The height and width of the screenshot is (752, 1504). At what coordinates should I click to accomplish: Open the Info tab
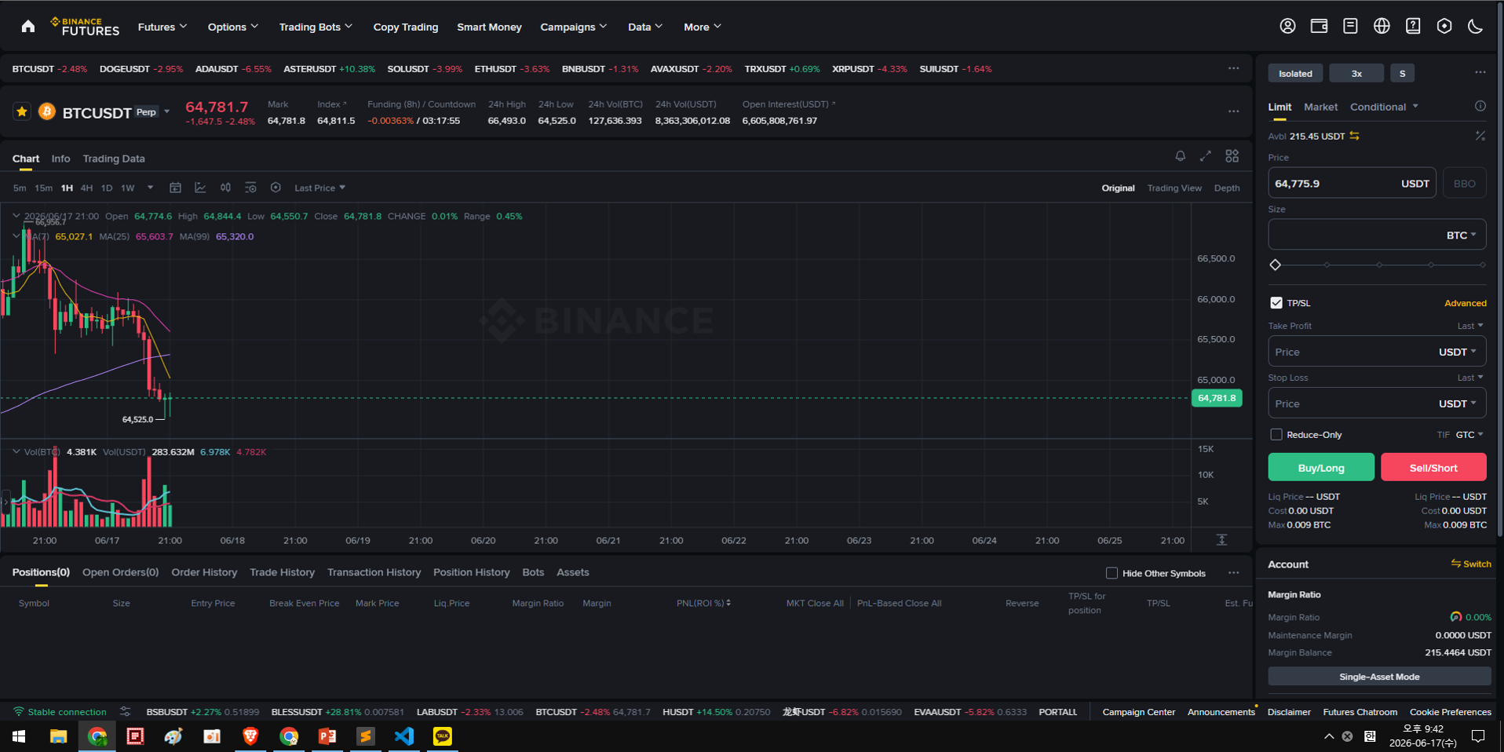point(60,159)
